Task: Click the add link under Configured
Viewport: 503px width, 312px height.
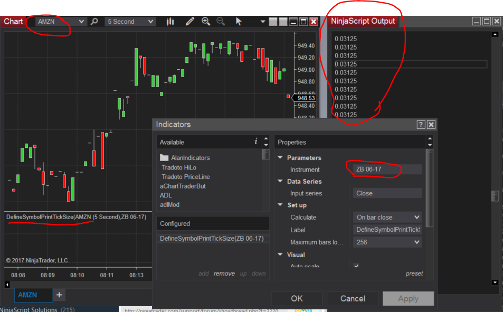Action: pyautogui.click(x=203, y=273)
